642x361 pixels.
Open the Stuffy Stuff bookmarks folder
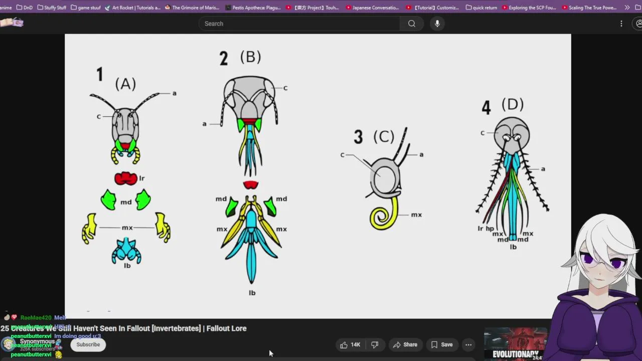point(51,8)
